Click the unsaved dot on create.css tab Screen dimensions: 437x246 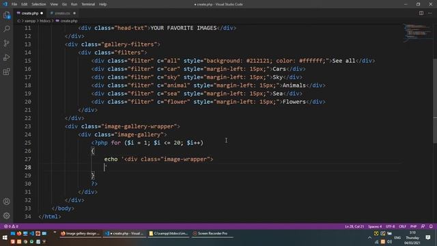click(74, 13)
